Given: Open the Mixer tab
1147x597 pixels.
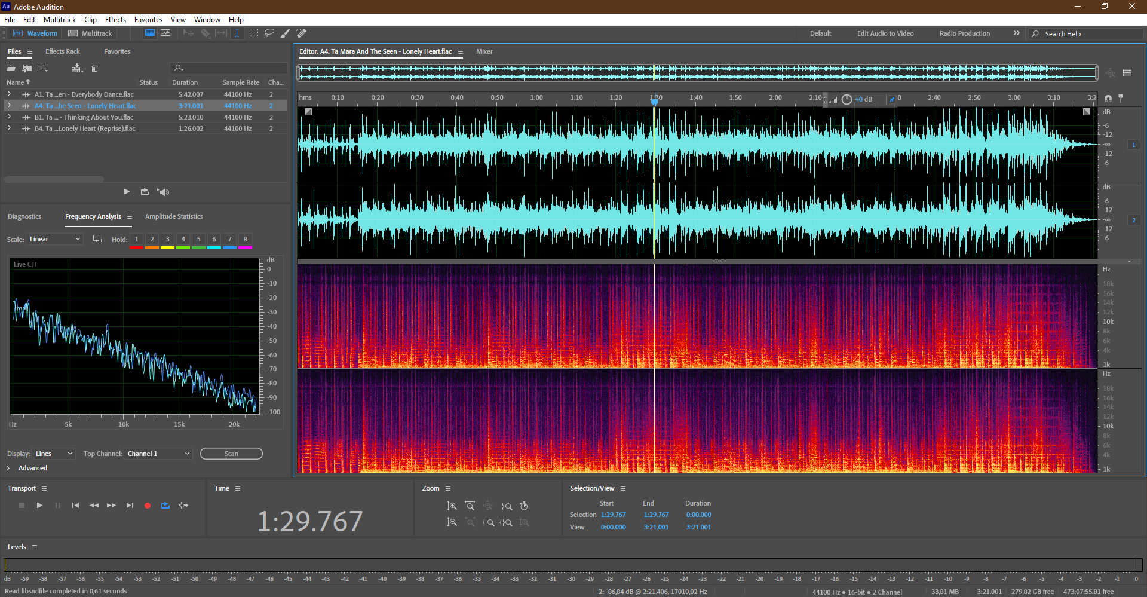Looking at the screenshot, I should tap(484, 51).
